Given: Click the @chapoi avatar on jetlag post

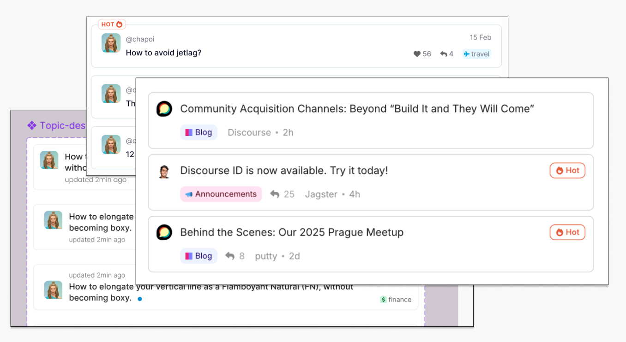Looking at the screenshot, I should click(x=111, y=43).
